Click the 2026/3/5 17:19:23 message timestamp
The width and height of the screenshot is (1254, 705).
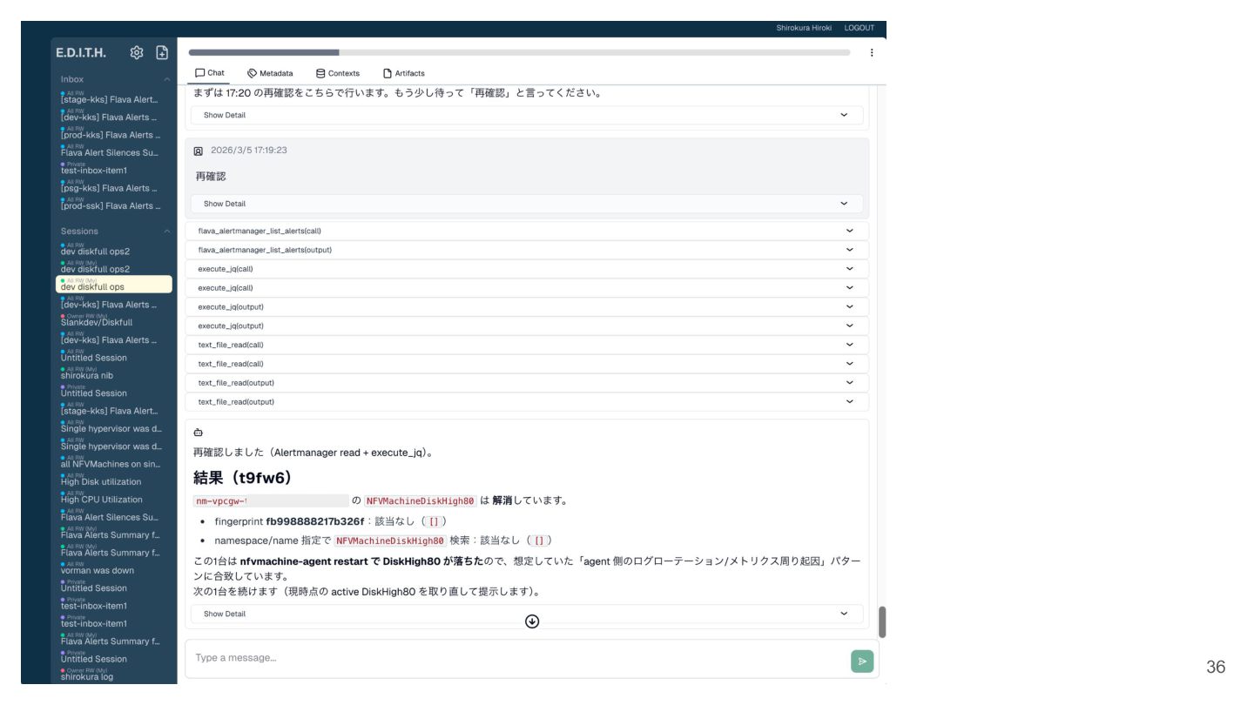(x=249, y=151)
